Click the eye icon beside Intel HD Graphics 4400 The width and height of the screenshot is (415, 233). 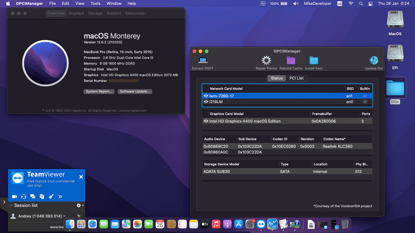click(x=206, y=121)
